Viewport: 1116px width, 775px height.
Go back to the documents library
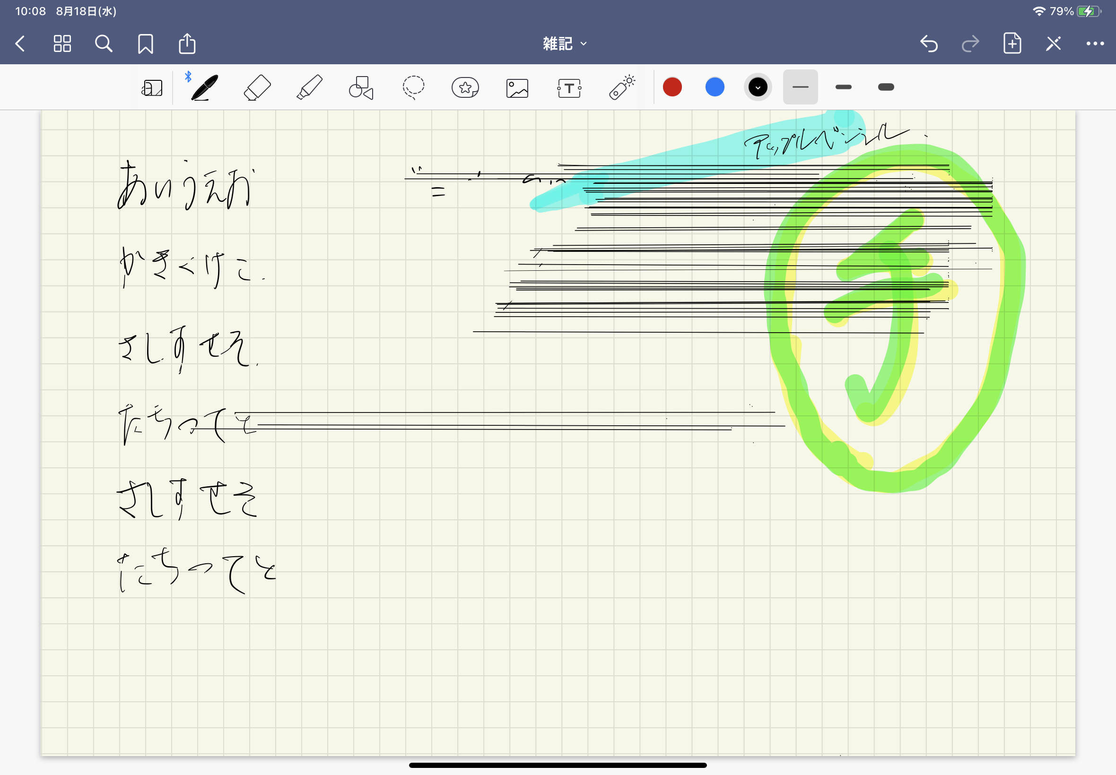coord(20,43)
